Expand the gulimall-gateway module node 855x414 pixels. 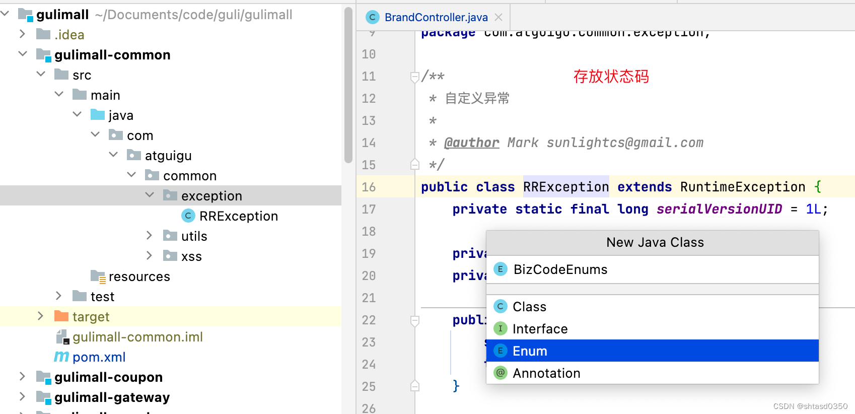tap(22, 396)
